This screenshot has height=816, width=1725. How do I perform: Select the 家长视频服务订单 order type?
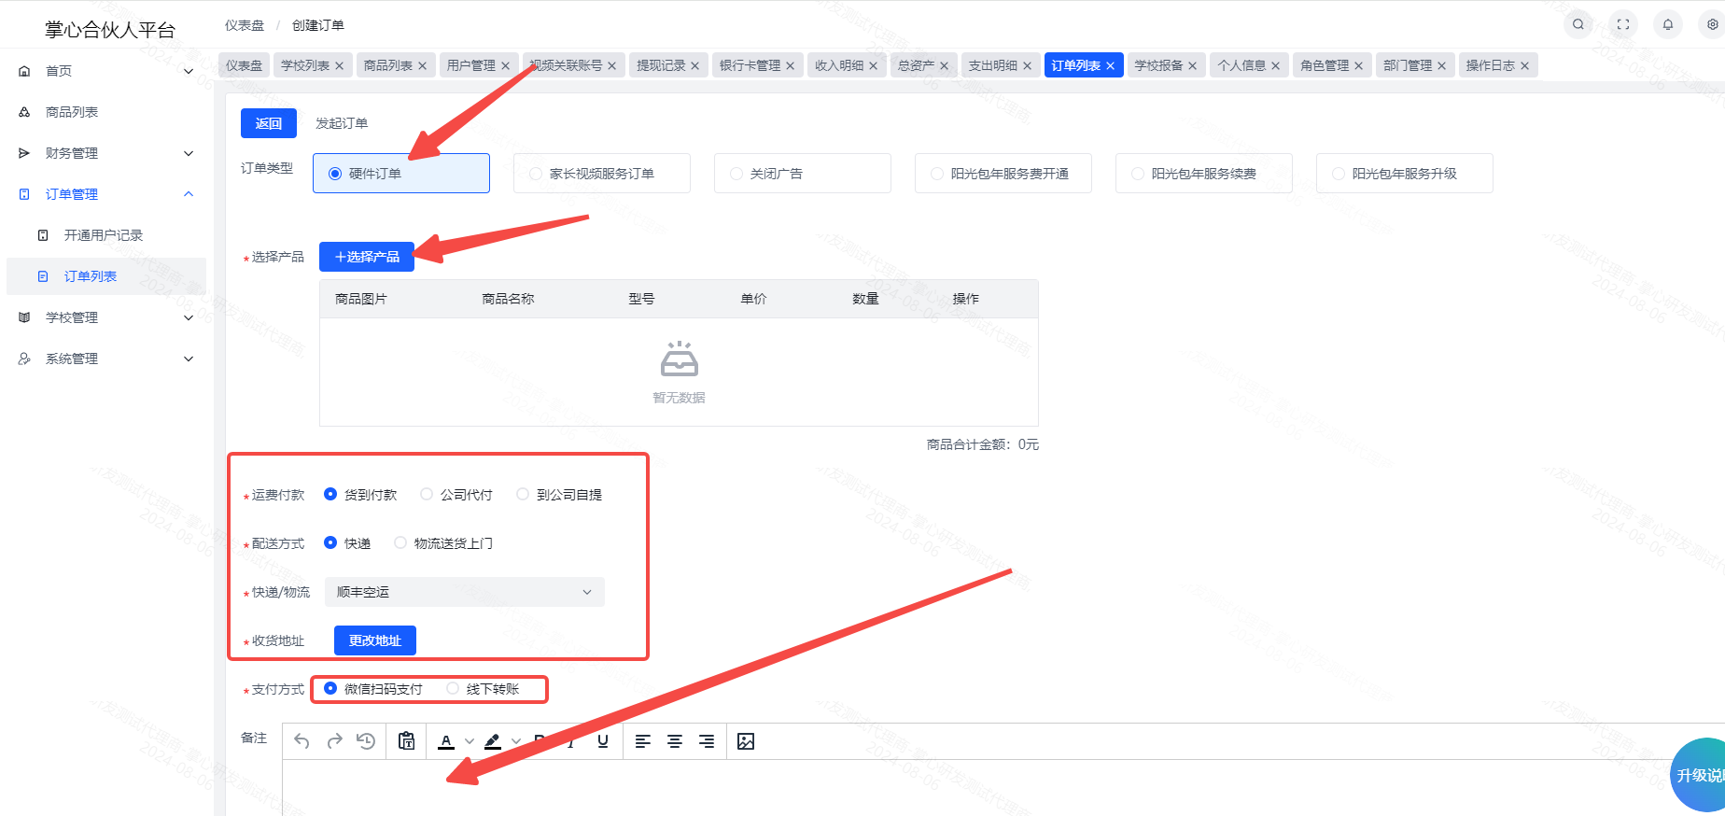601,174
